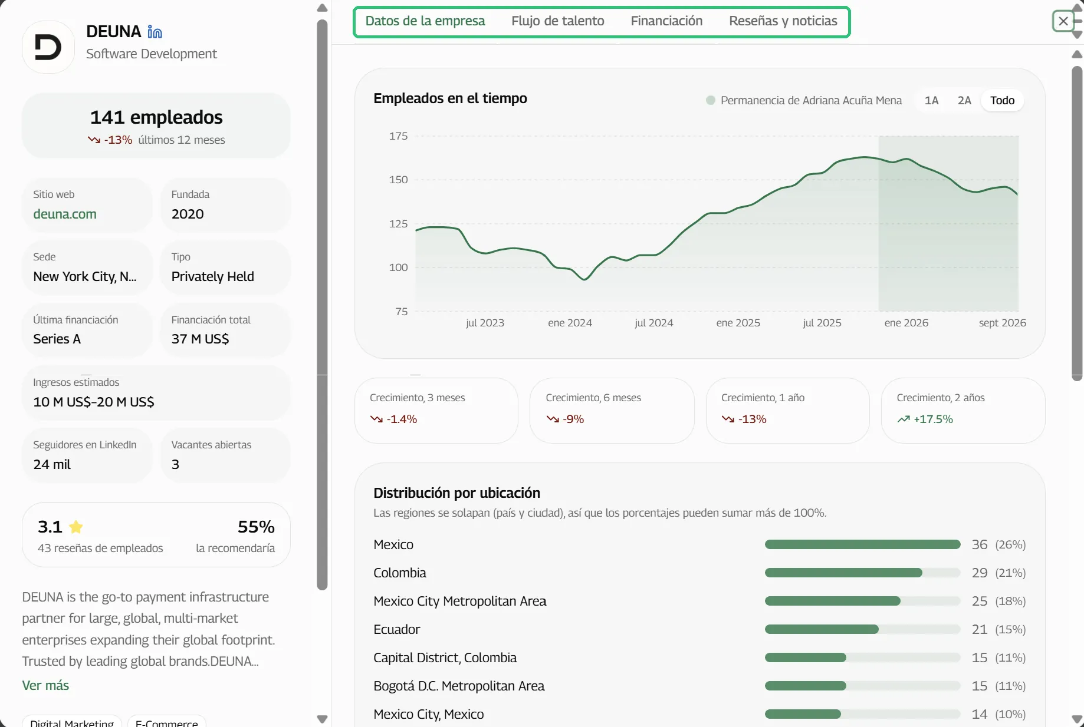Click the yellow star rating icon
The image size is (1084, 727).
click(x=76, y=527)
